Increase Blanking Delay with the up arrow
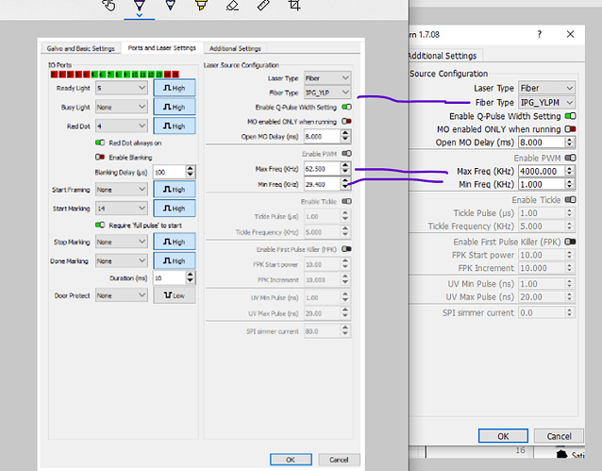This screenshot has height=471, width=602. coord(190,169)
